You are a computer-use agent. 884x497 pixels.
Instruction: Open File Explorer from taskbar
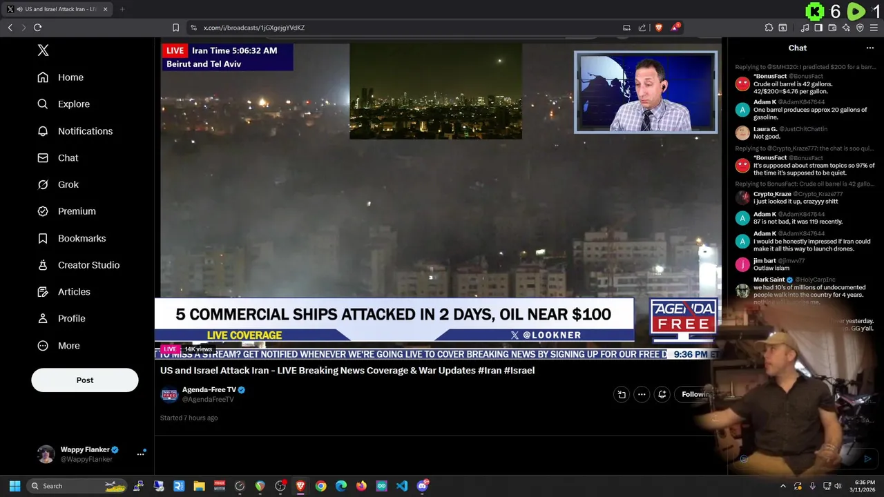pos(199,486)
